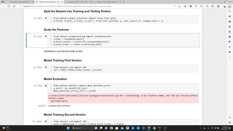View site information for localhost
The image size is (233, 131).
pos(21,6)
